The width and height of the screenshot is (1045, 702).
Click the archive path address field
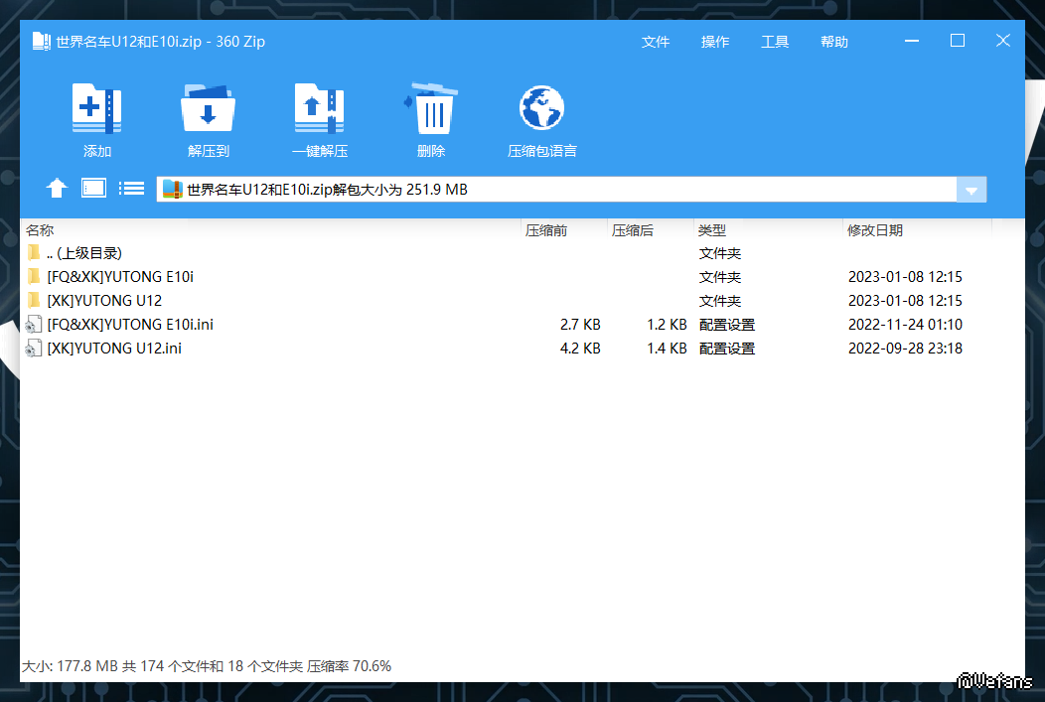(556, 190)
